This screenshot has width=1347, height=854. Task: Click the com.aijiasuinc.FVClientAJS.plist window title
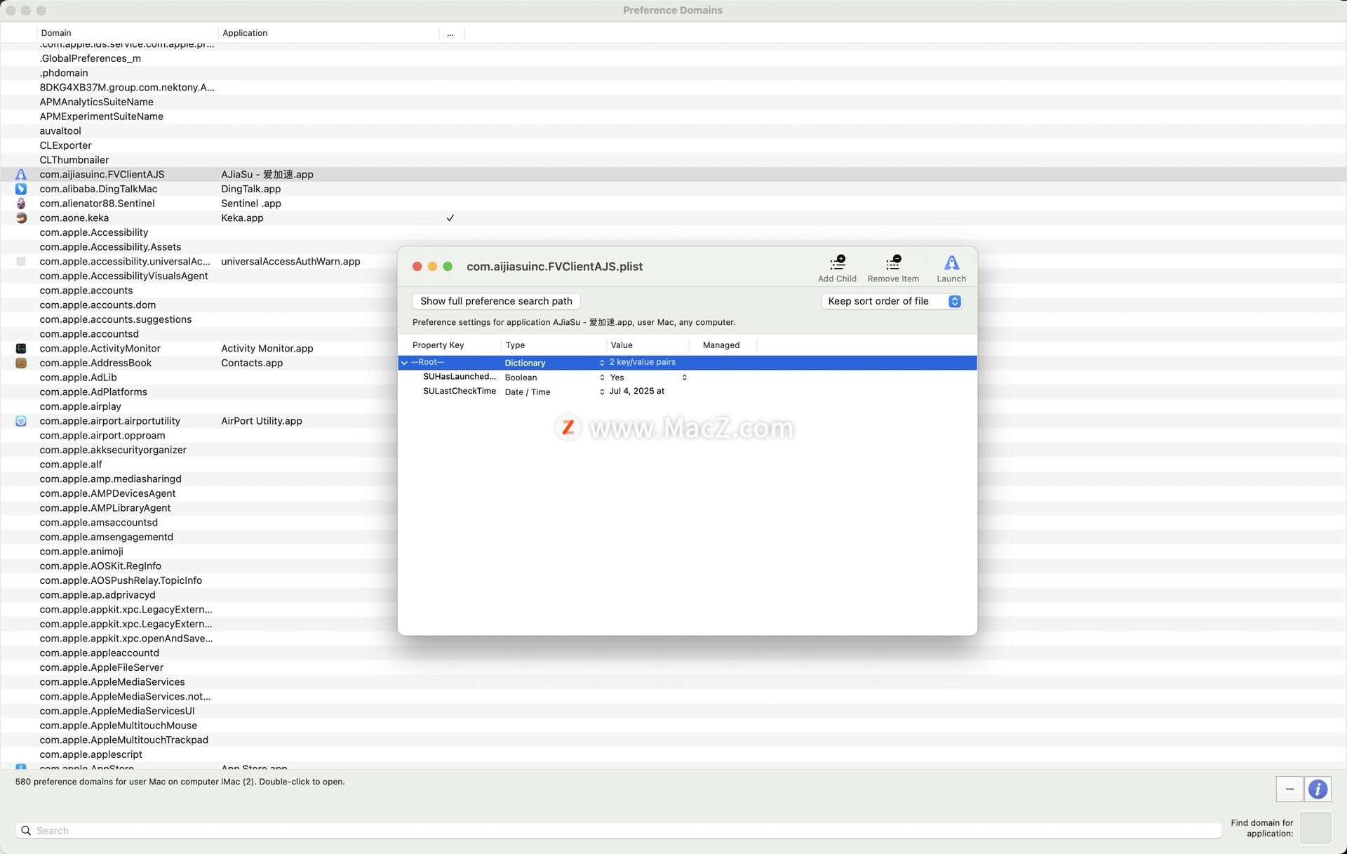pyautogui.click(x=554, y=267)
